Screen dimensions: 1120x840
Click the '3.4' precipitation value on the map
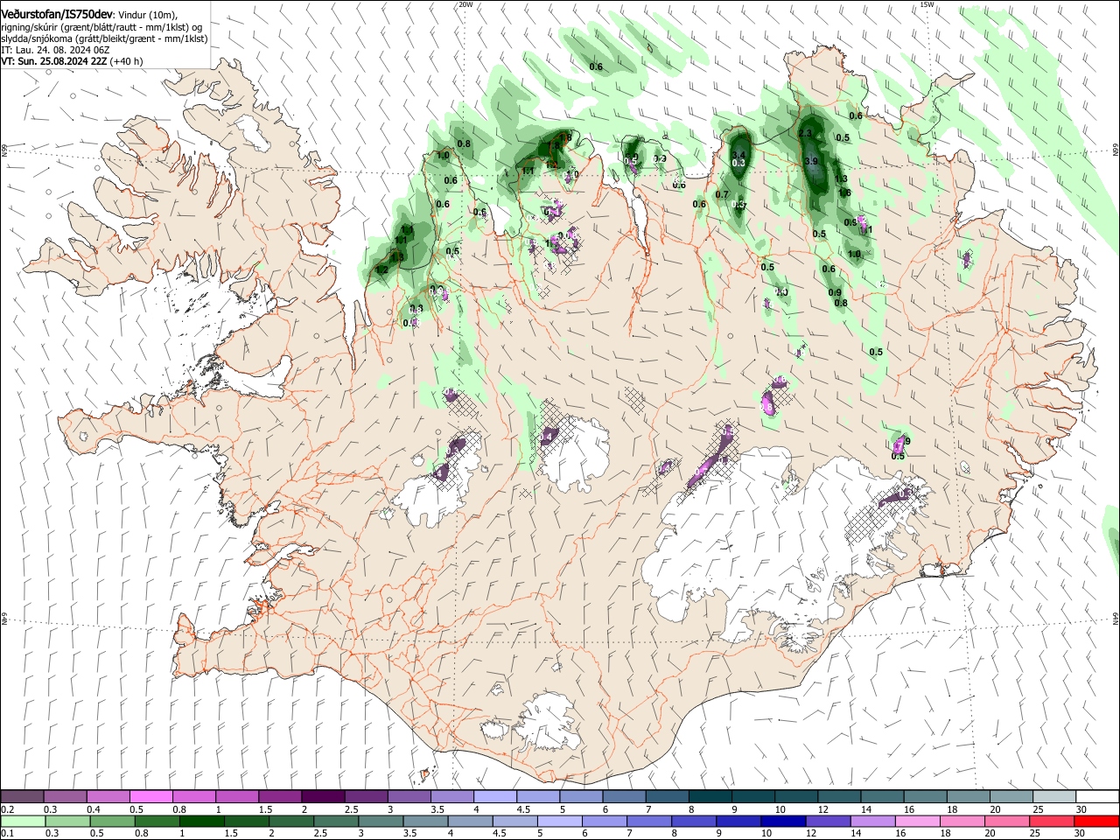tap(738, 156)
